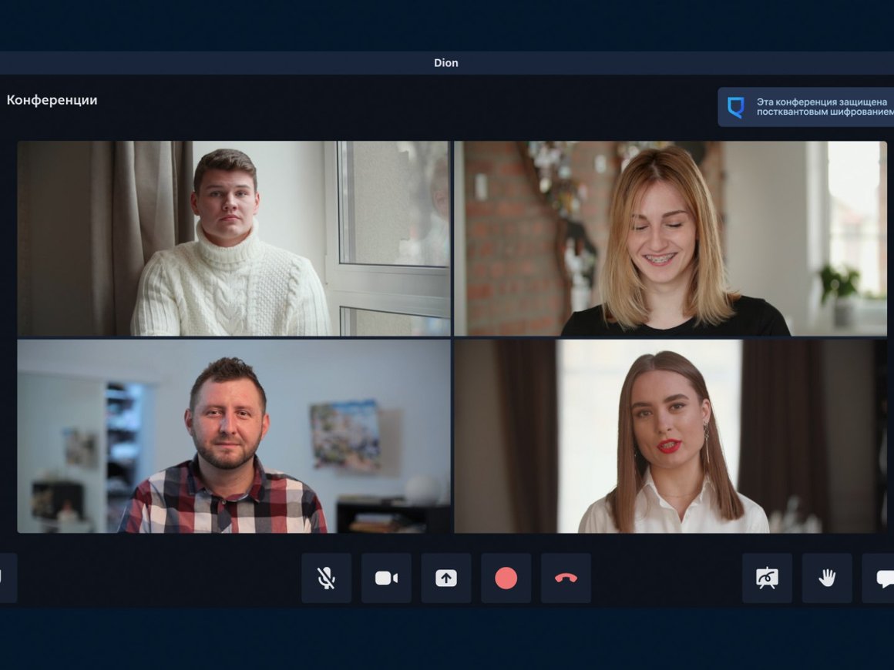
Task: Unmute the microphone
Action: click(x=326, y=578)
